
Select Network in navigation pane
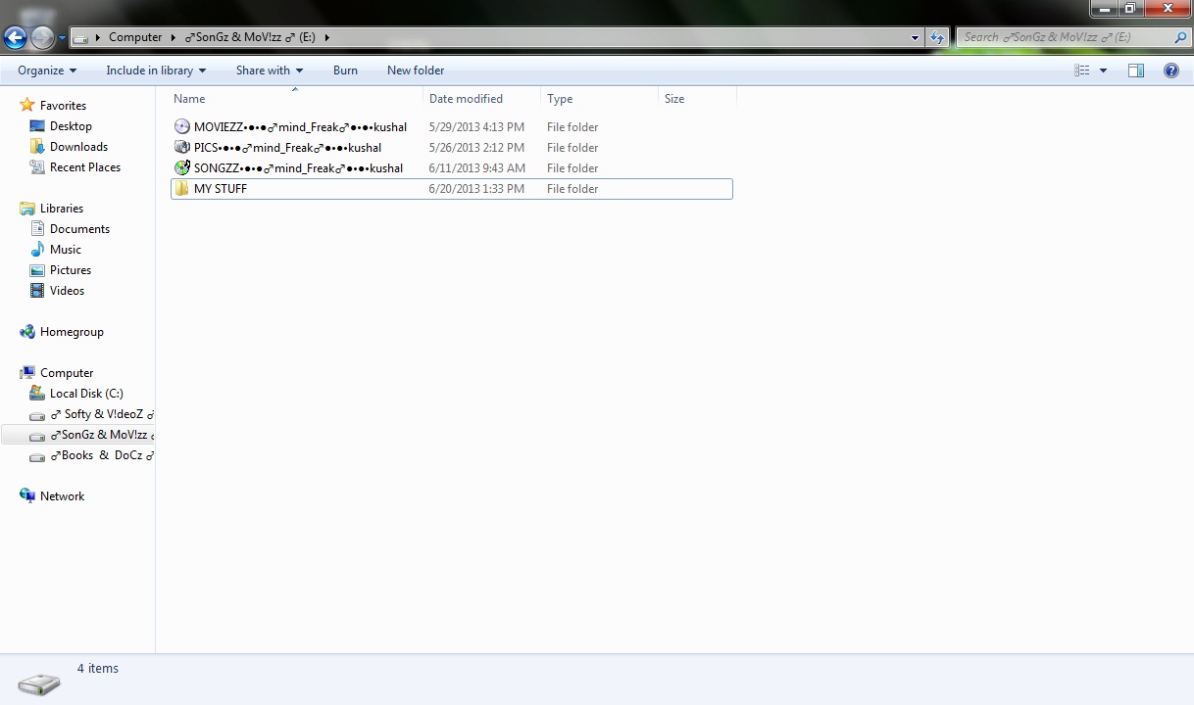62,496
